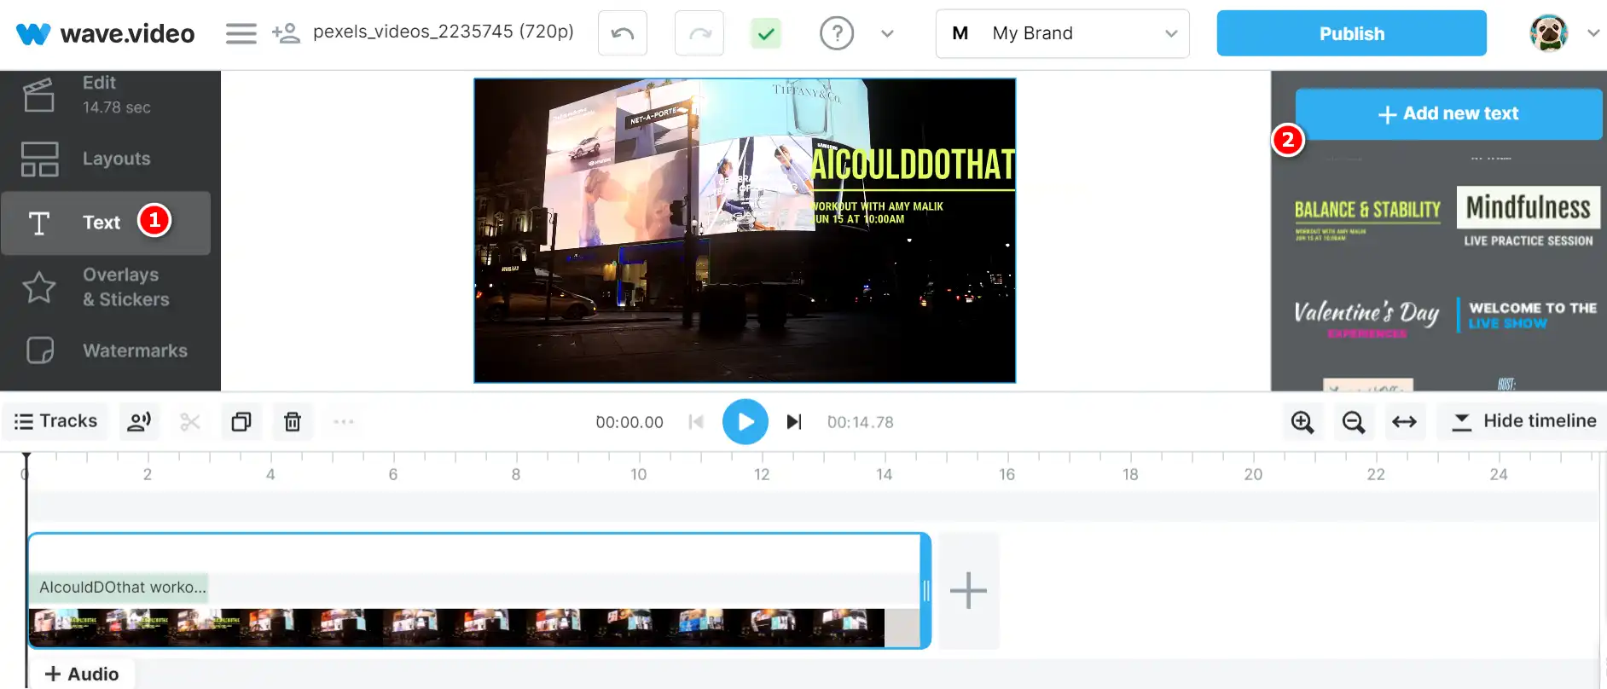Skip to the next scene

point(794,422)
